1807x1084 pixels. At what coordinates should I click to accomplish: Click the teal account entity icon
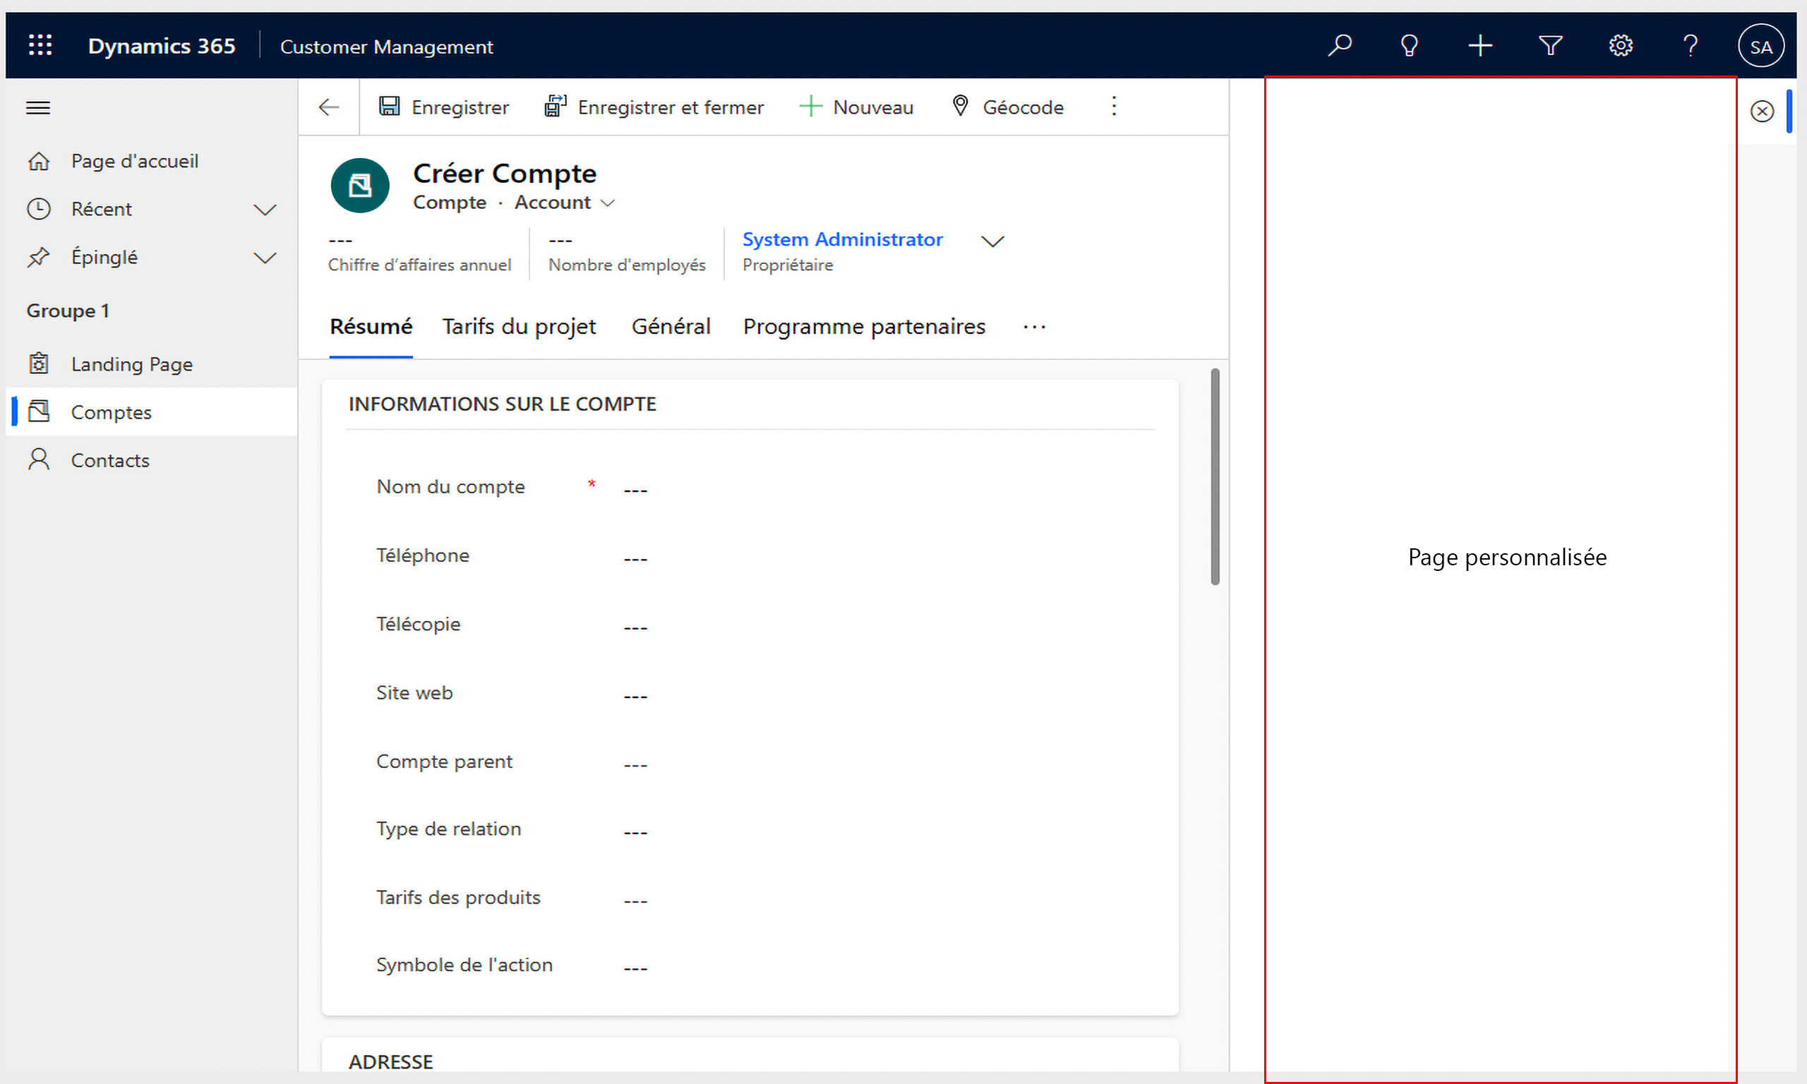pyautogui.click(x=359, y=186)
